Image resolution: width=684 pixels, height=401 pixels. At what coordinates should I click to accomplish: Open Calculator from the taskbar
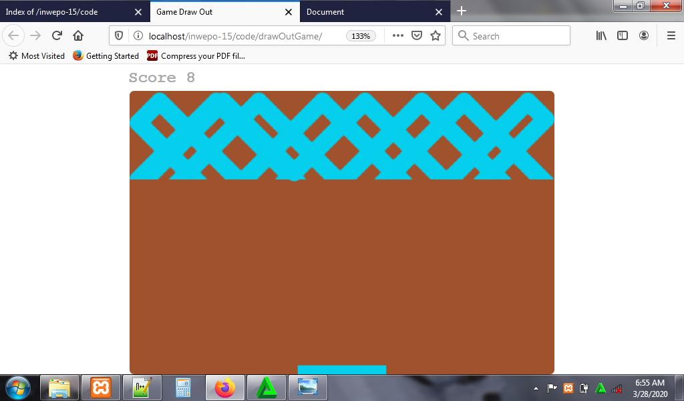(x=183, y=388)
